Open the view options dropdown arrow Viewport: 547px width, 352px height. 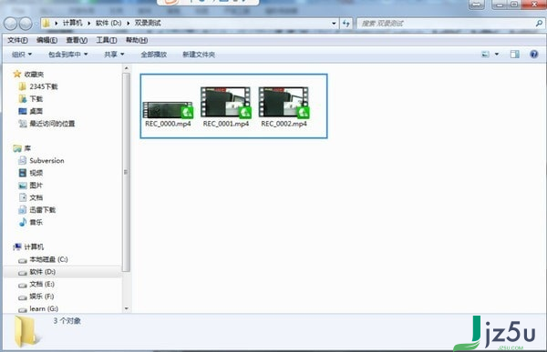[x=497, y=54]
